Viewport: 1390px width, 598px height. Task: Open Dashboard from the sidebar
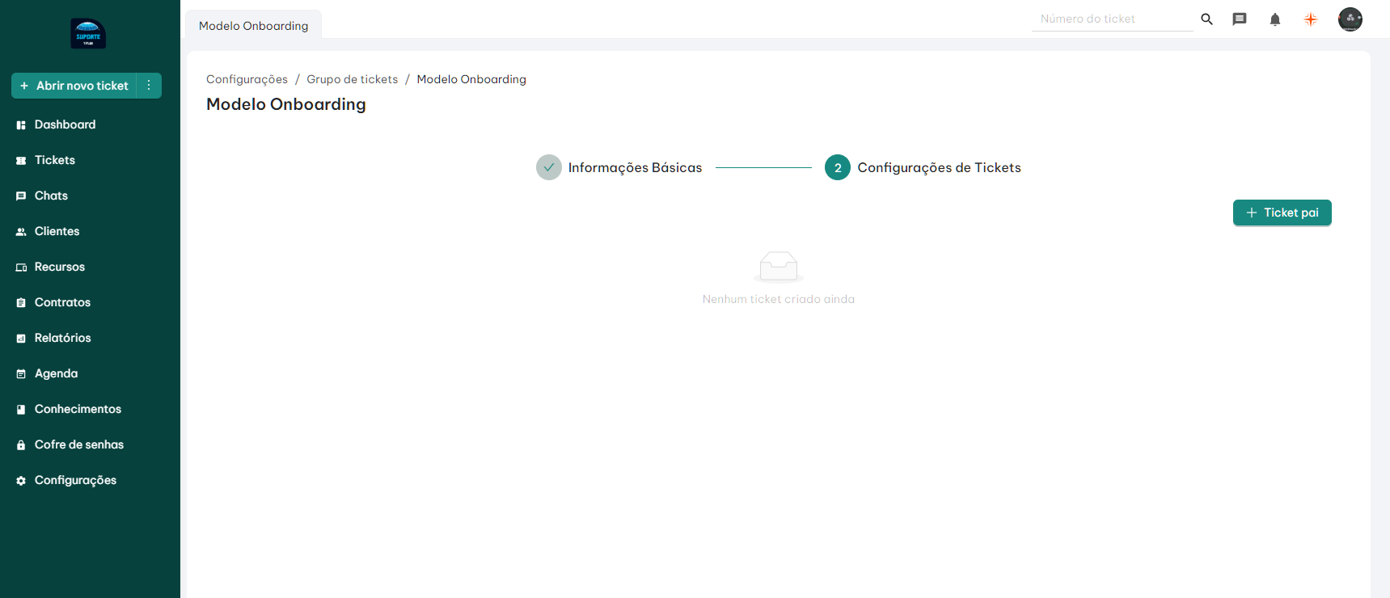pyautogui.click(x=65, y=124)
